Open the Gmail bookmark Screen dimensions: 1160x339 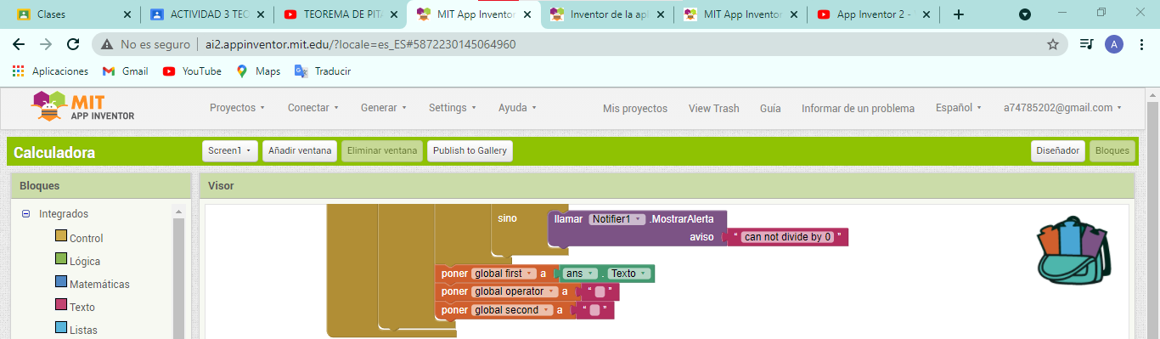click(x=125, y=71)
